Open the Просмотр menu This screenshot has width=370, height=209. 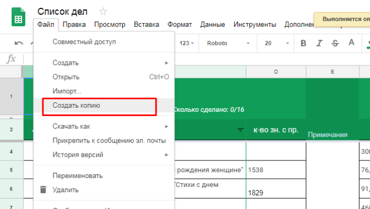coord(110,24)
